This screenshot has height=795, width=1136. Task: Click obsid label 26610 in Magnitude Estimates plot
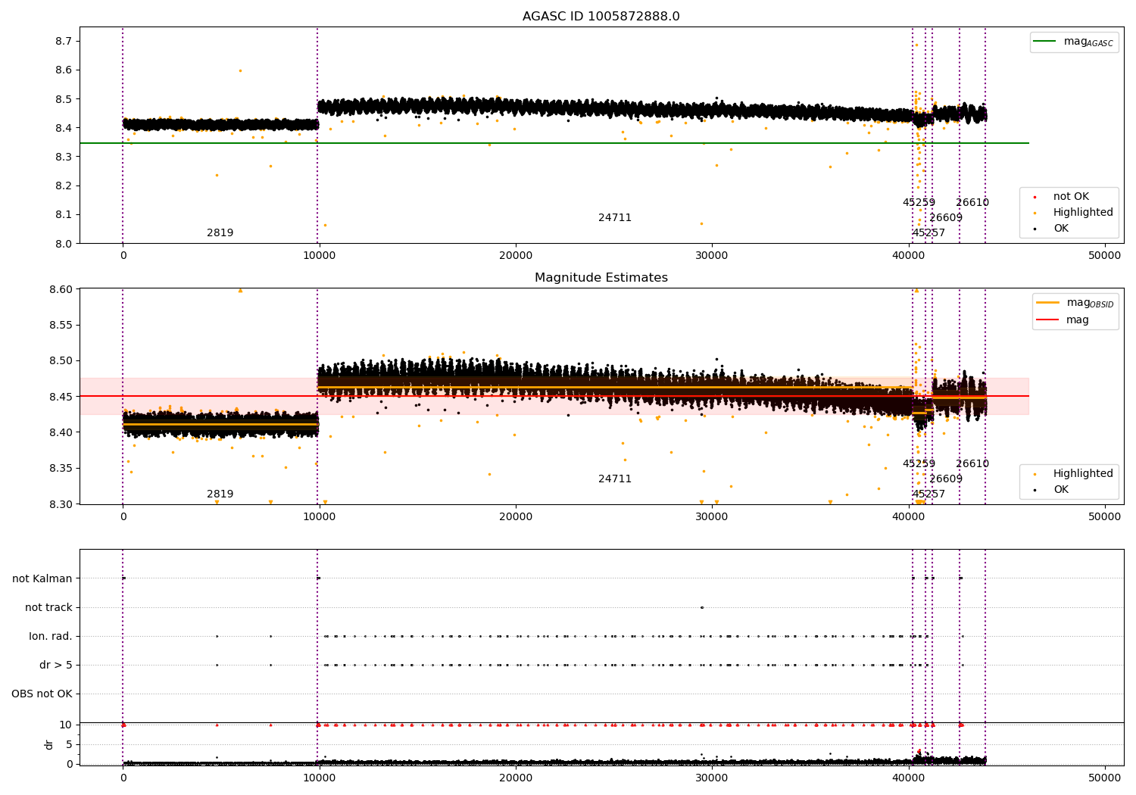tap(972, 464)
